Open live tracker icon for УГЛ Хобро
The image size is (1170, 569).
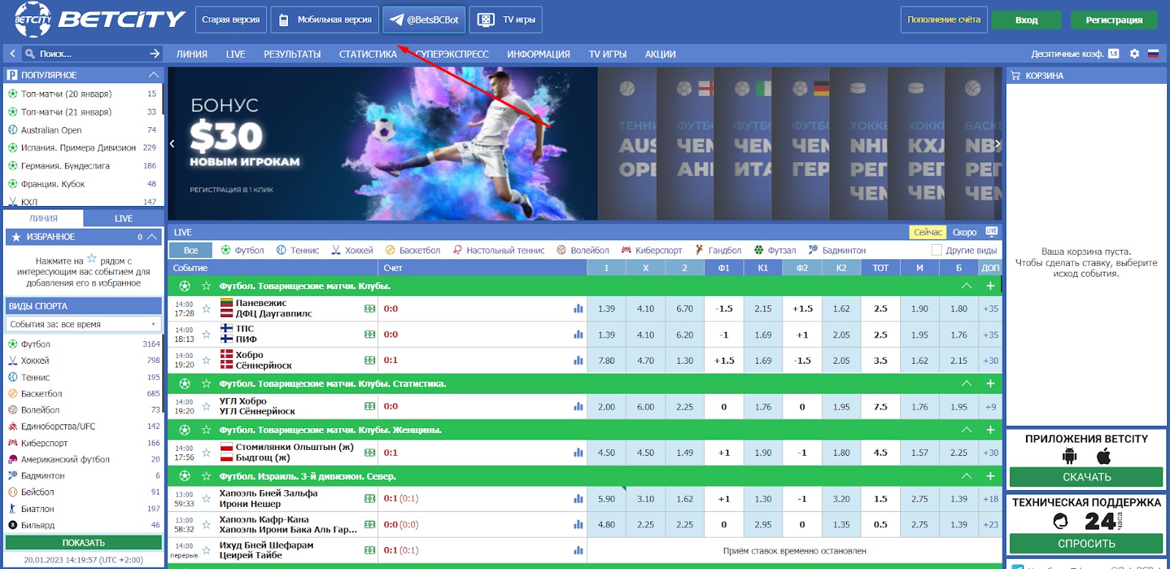pyautogui.click(x=370, y=407)
